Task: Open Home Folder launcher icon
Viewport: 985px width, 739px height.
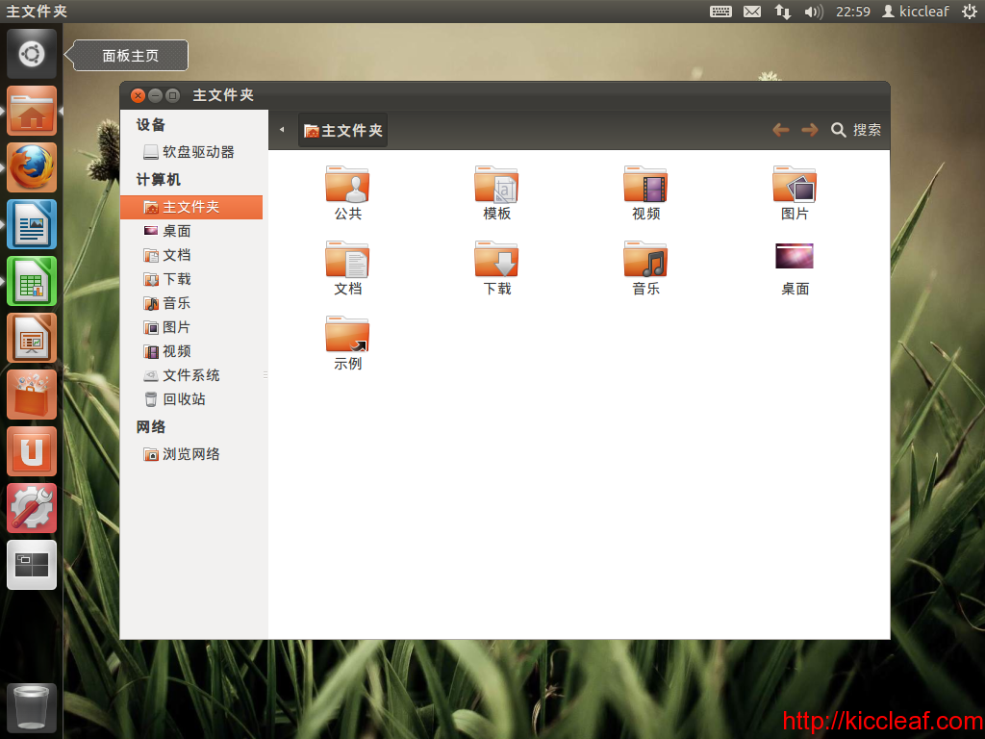Action: 32,112
